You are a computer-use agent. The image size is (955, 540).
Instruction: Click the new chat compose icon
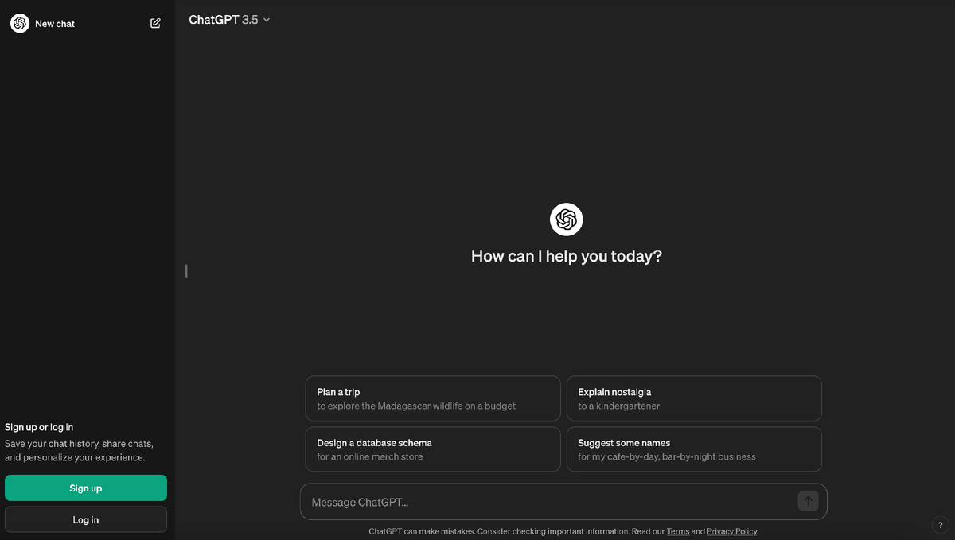click(x=155, y=24)
